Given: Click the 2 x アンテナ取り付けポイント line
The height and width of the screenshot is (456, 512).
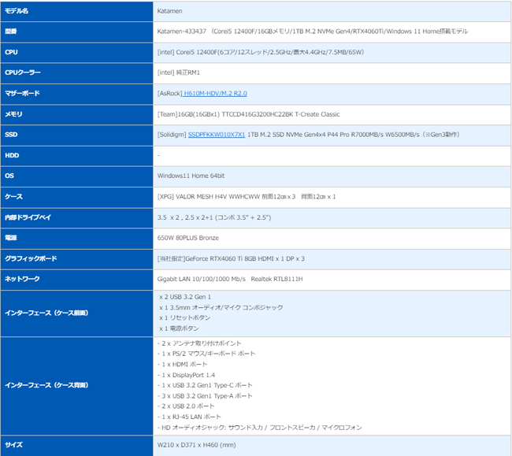Looking at the screenshot, I should click(199, 343).
